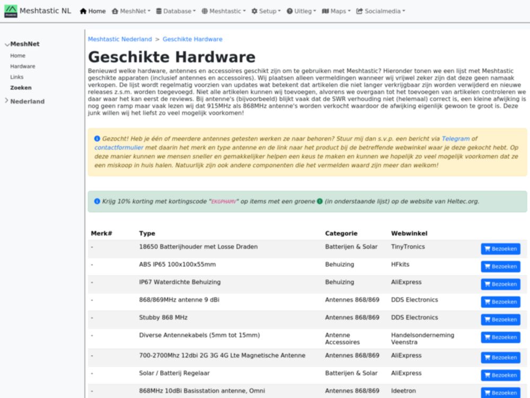
Task: Click Bezoeken for Stubby 868 MHz
Action: 501,319
